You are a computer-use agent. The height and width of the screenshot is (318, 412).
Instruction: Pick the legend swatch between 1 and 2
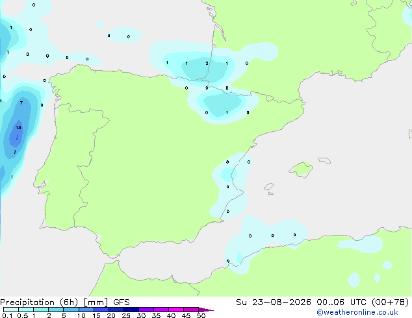(41, 310)
